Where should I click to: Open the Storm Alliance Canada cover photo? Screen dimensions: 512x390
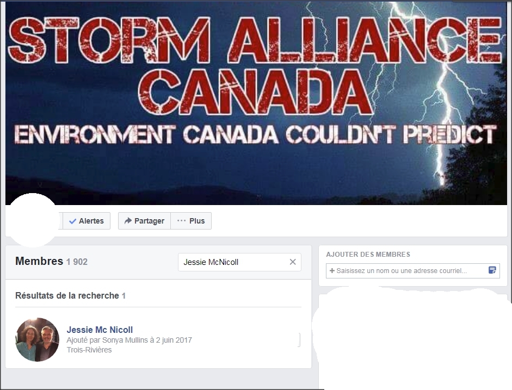[x=256, y=103]
